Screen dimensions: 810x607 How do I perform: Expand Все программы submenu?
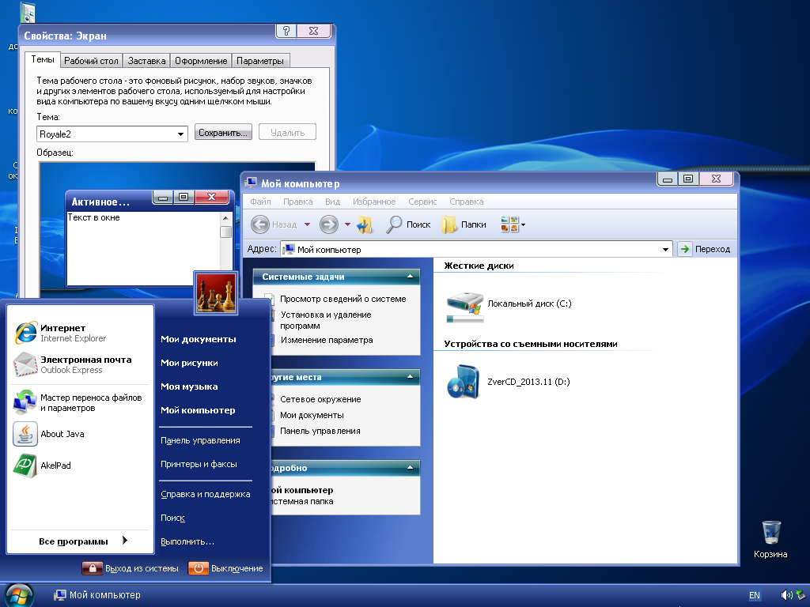click(81, 541)
